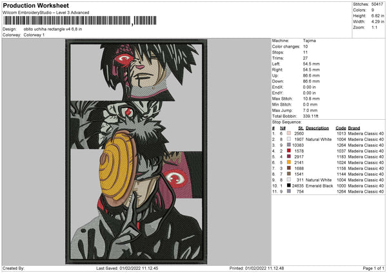Click the Max Jump value '7.0 mm'
The height and width of the screenshot is (273, 387).
coord(310,110)
